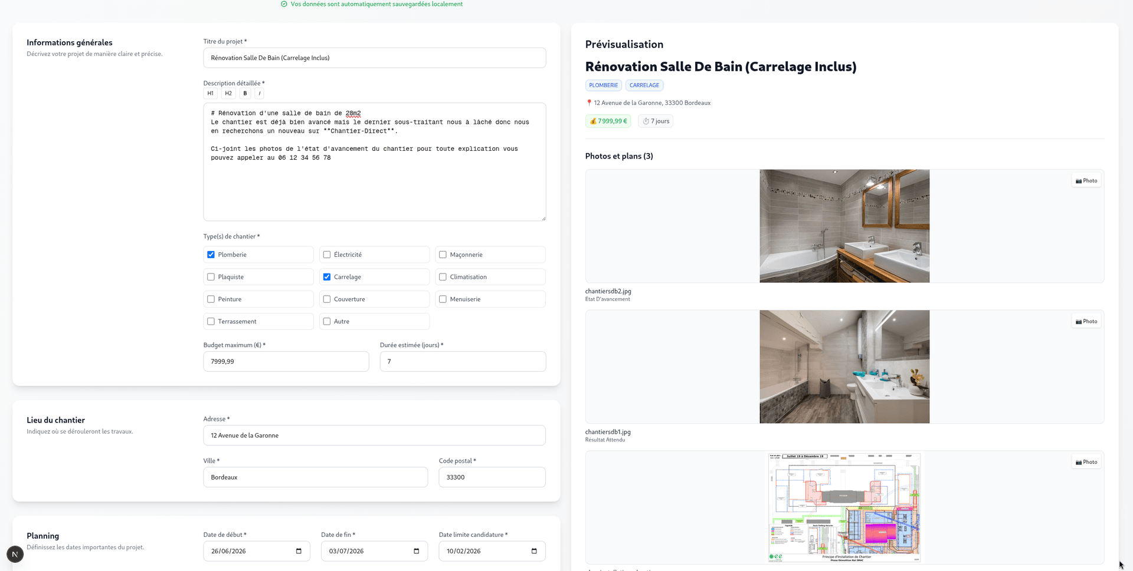Click the Photo badge on chantiersdb1.jpg
Image resolution: width=1133 pixels, height=571 pixels.
click(1086, 322)
